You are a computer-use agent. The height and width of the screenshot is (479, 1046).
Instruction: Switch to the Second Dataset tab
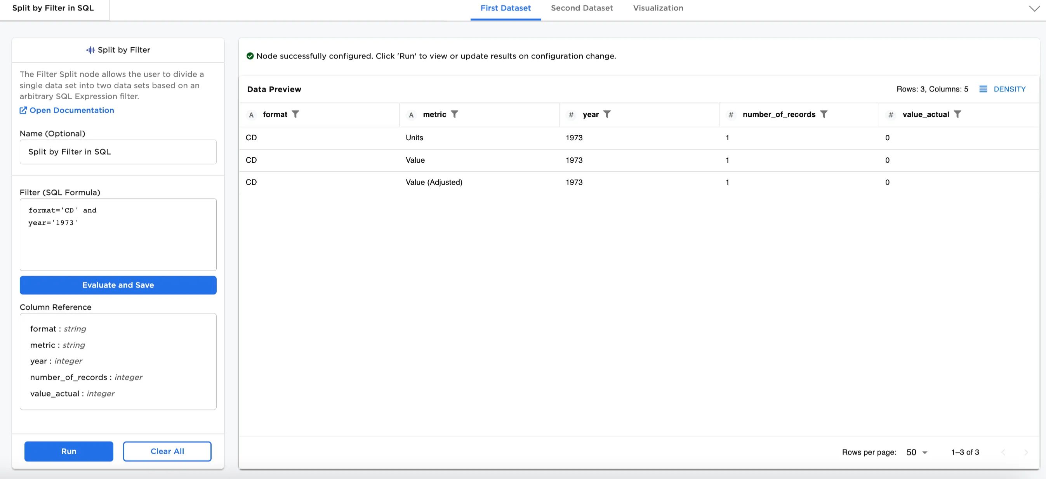(582, 8)
